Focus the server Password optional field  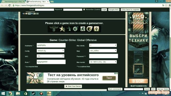[103, 56]
